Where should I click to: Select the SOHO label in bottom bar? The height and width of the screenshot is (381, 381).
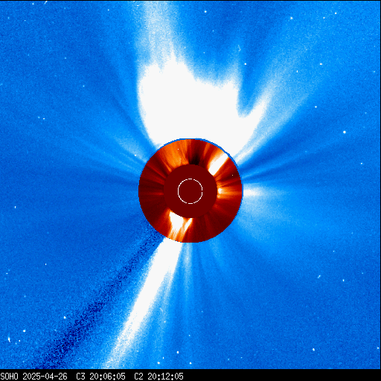[9, 377]
